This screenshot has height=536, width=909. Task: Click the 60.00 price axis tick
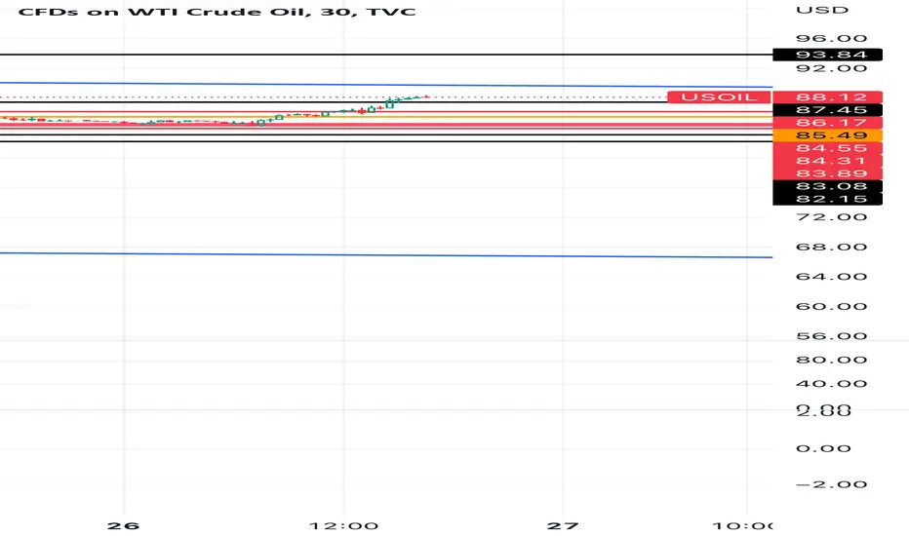(x=831, y=307)
